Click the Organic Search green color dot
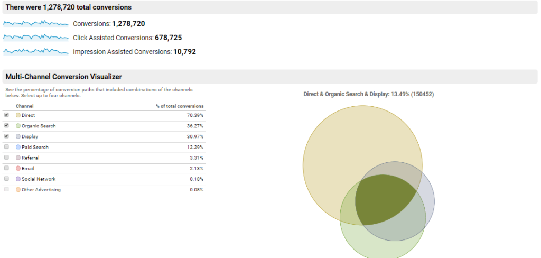The image size is (541, 258). point(18,126)
